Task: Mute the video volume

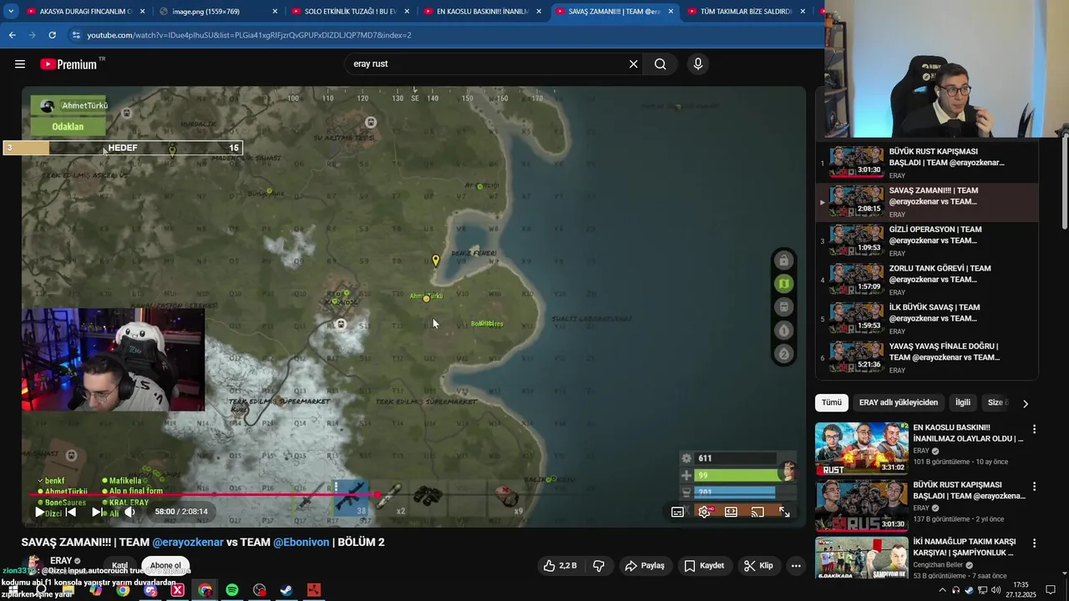Action: (x=129, y=512)
